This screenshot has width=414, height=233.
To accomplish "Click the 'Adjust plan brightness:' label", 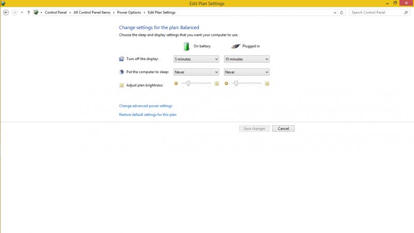I will 144,85.
